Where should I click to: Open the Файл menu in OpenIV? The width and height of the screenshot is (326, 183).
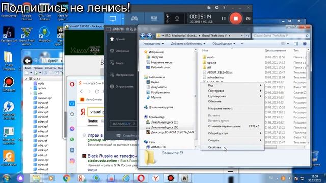pos(28,68)
